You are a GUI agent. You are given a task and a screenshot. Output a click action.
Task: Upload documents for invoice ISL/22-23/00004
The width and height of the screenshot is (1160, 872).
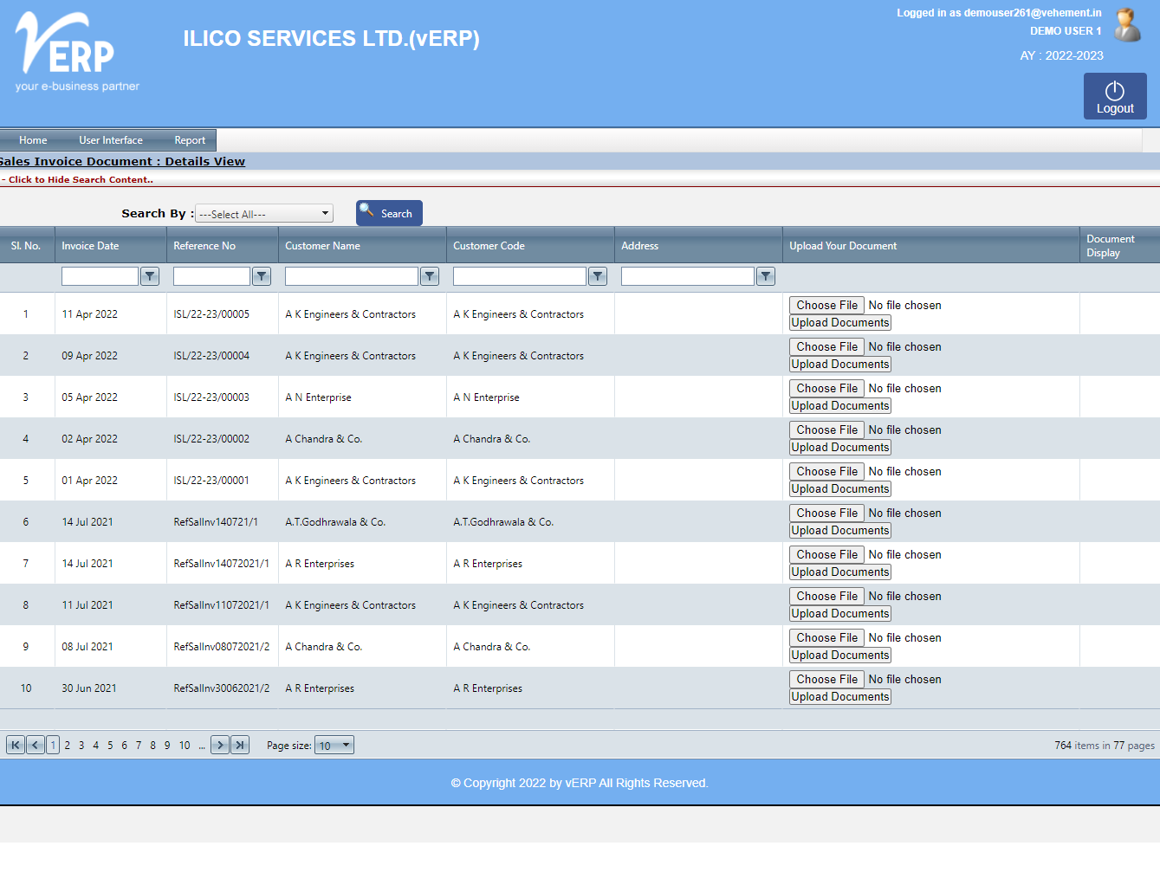tap(840, 365)
